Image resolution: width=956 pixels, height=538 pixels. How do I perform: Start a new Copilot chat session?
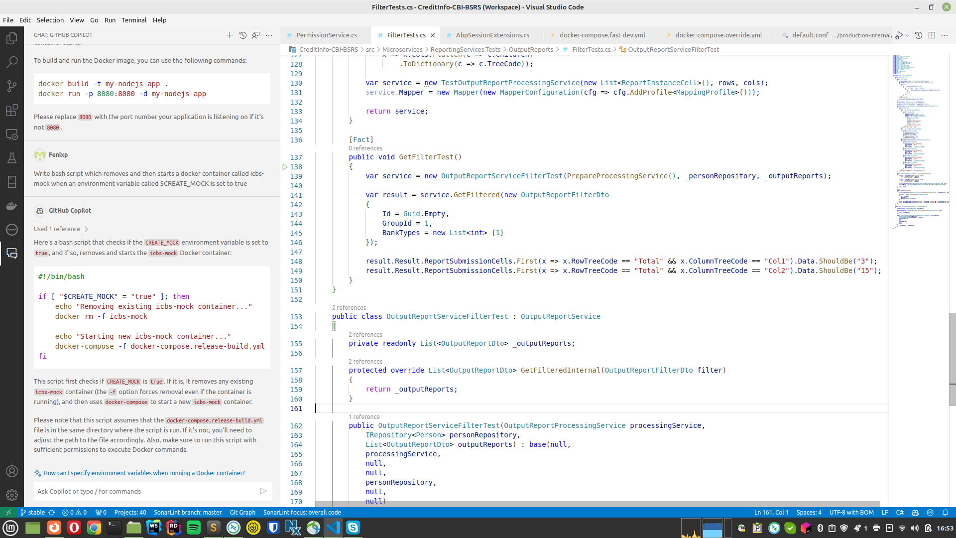[230, 35]
